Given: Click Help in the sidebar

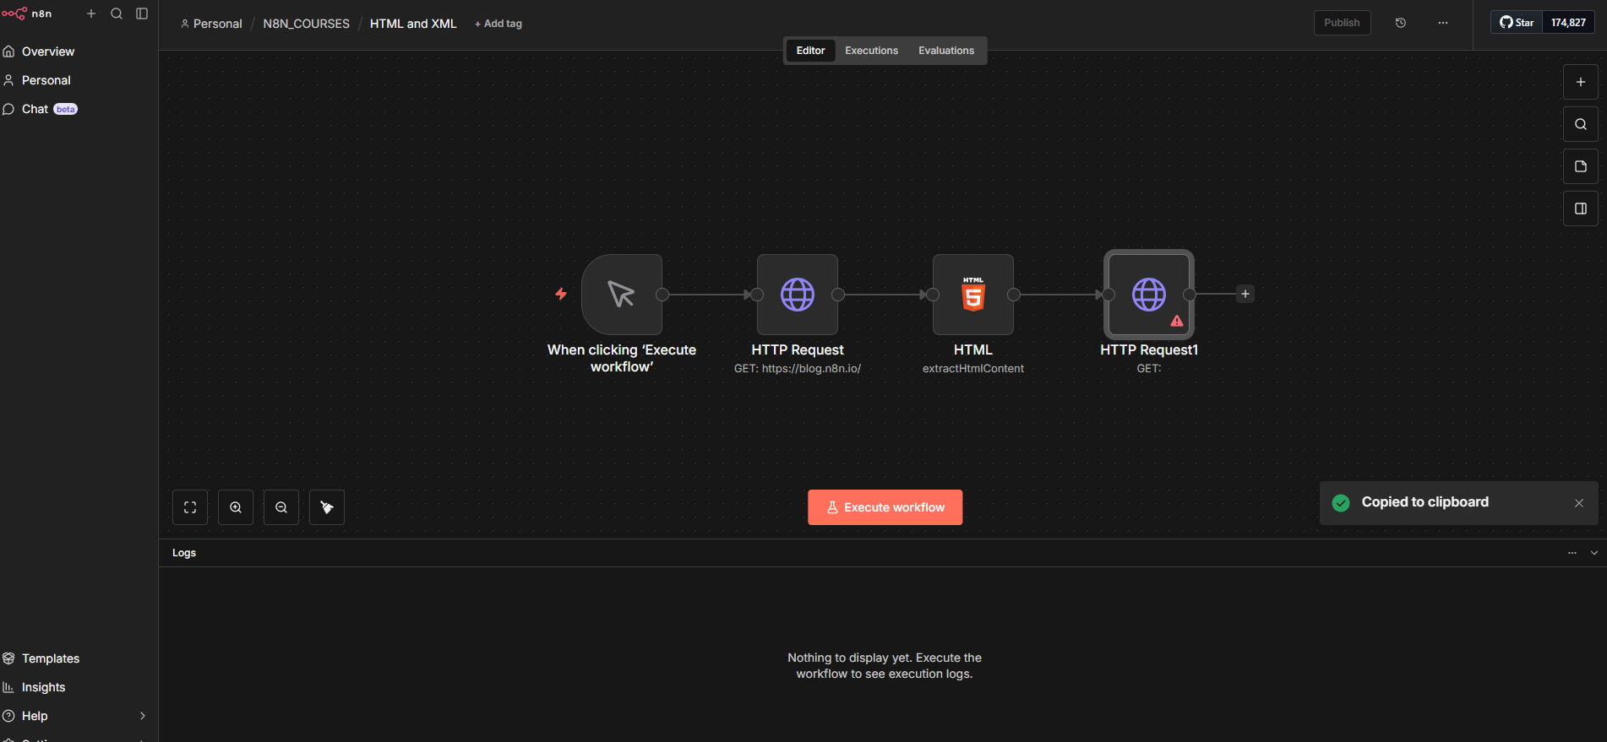Looking at the screenshot, I should click(x=35, y=716).
